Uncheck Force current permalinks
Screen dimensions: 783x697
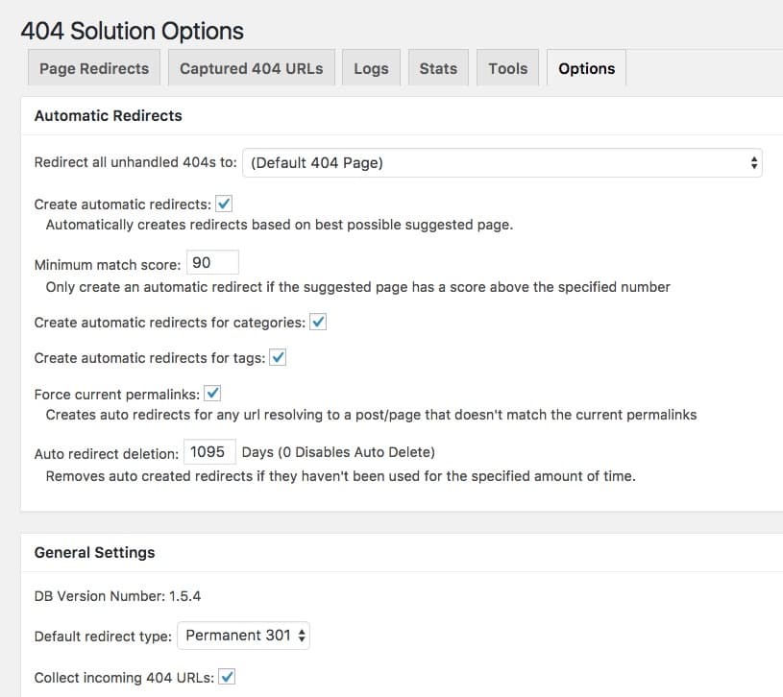coord(211,393)
